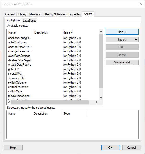The image size is (145, 154).
Task: Click the Remark column header
Action: pyautogui.click(x=80, y=32)
